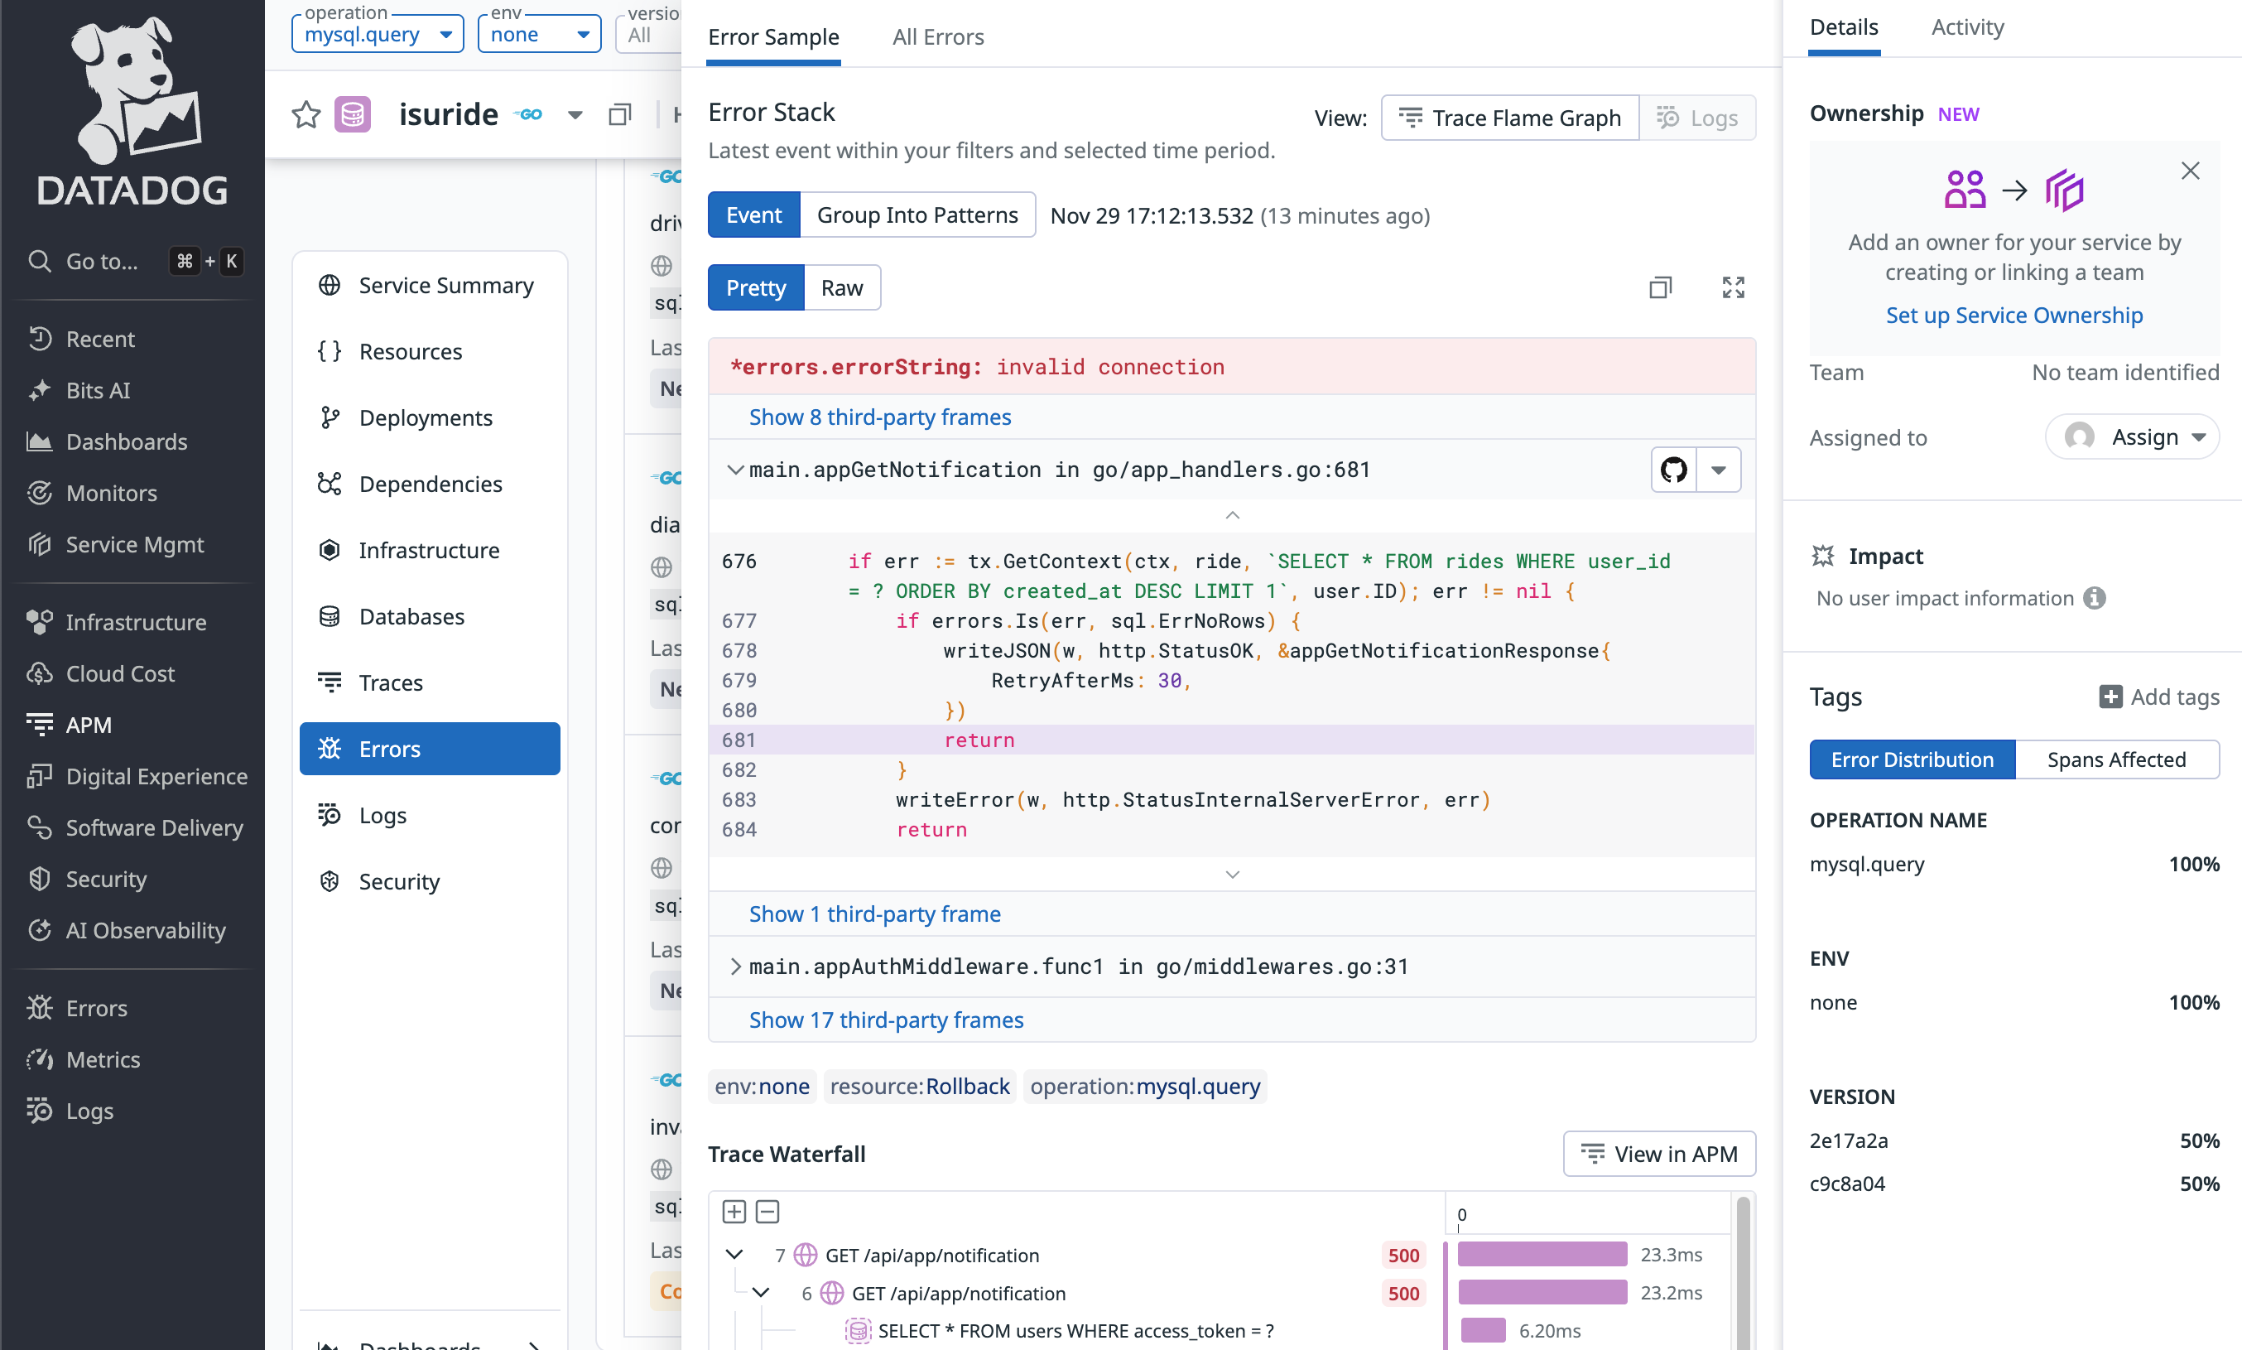Screen dimensions: 2242x1350
Task: Switch stack view to Raw
Action: point(841,287)
